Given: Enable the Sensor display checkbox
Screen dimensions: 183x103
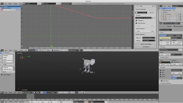Looking at the screenshot, I should pyautogui.click(x=160, y=74).
